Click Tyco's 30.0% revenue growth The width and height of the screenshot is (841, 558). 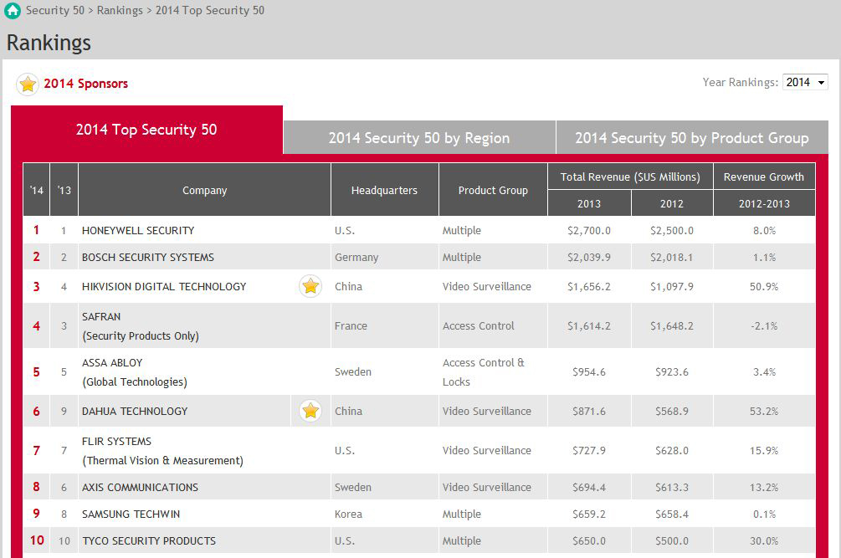764,540
